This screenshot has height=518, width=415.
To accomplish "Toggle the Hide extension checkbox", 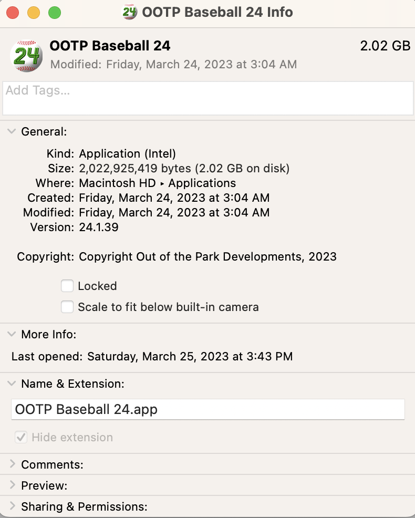I will (x=22, y=437).
